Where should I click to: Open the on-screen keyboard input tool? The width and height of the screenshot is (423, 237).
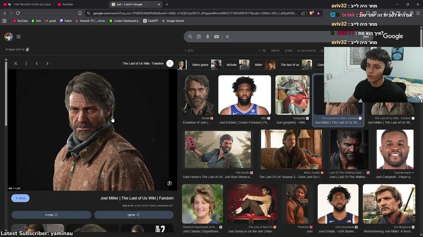click(x=216, y=37)
